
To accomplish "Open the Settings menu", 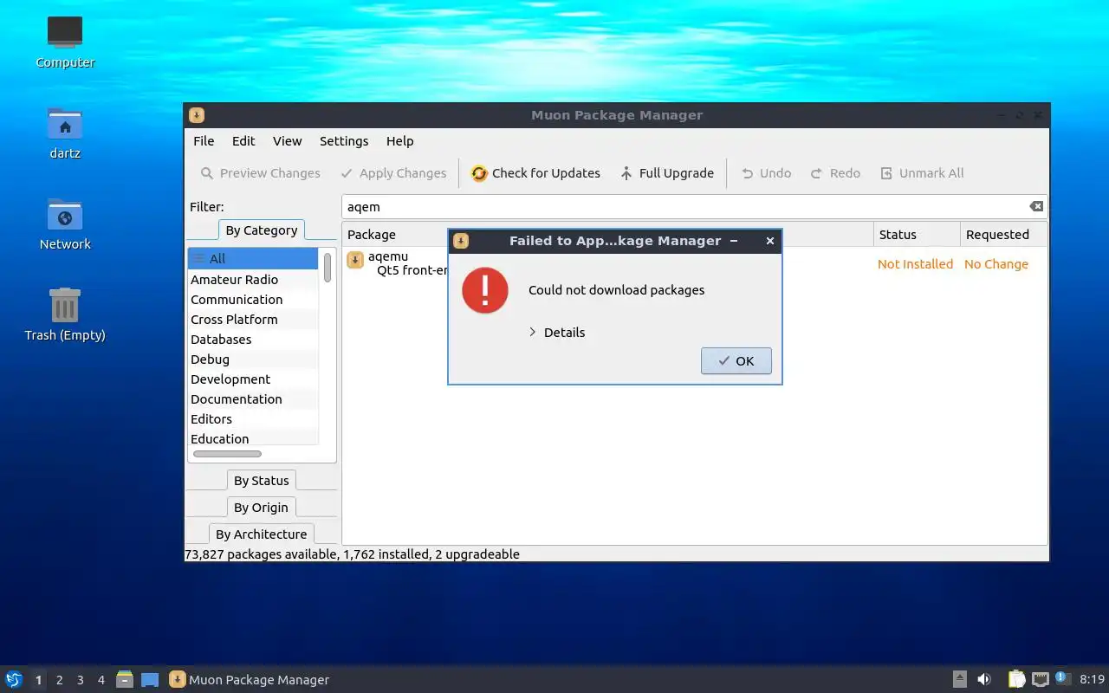I will click(344, 141).
